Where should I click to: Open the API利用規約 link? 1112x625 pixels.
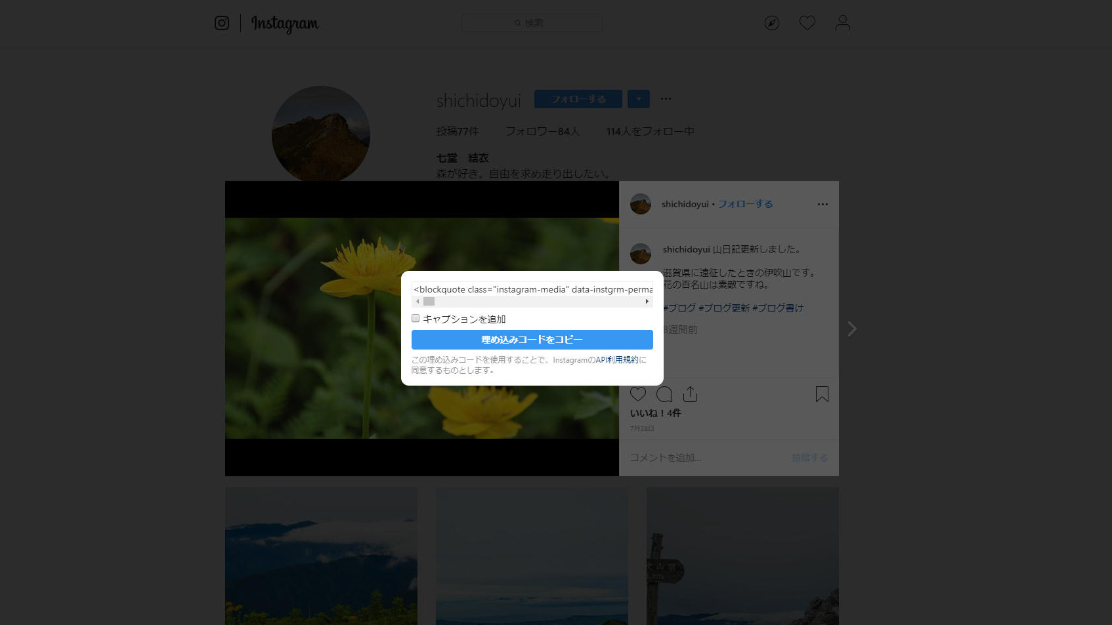[x=617, y=360]
